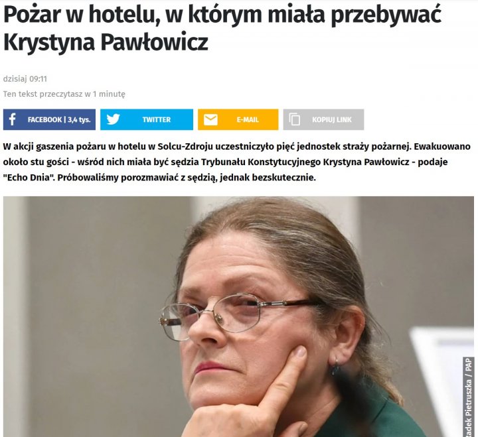Click the "Radek Pietruszka / PAP" photo credit
This screenshot has width=478, height=437.
468,397
